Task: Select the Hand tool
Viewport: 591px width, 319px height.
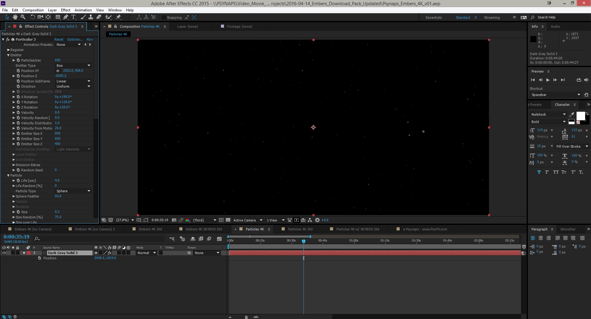Action: point(15,17)
